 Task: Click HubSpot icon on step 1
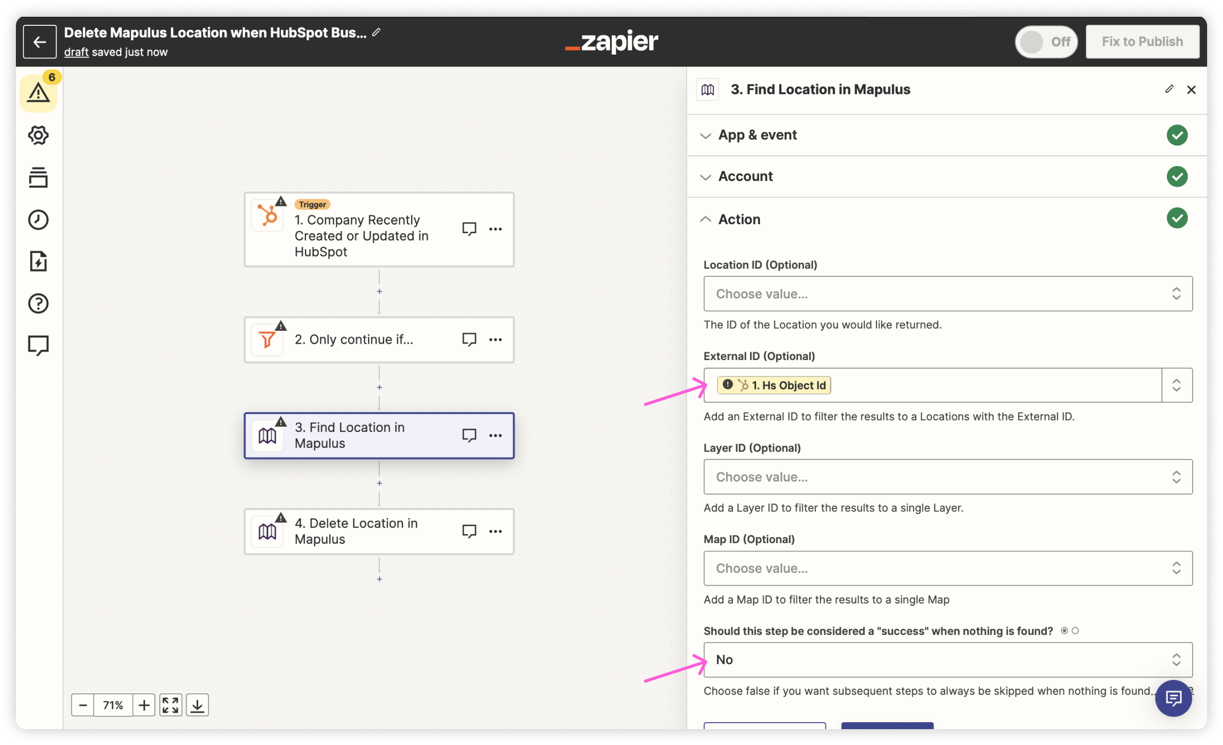point(268,216)
